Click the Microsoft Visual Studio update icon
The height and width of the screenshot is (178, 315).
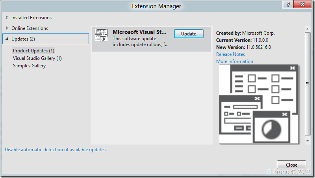pos(102,35)
